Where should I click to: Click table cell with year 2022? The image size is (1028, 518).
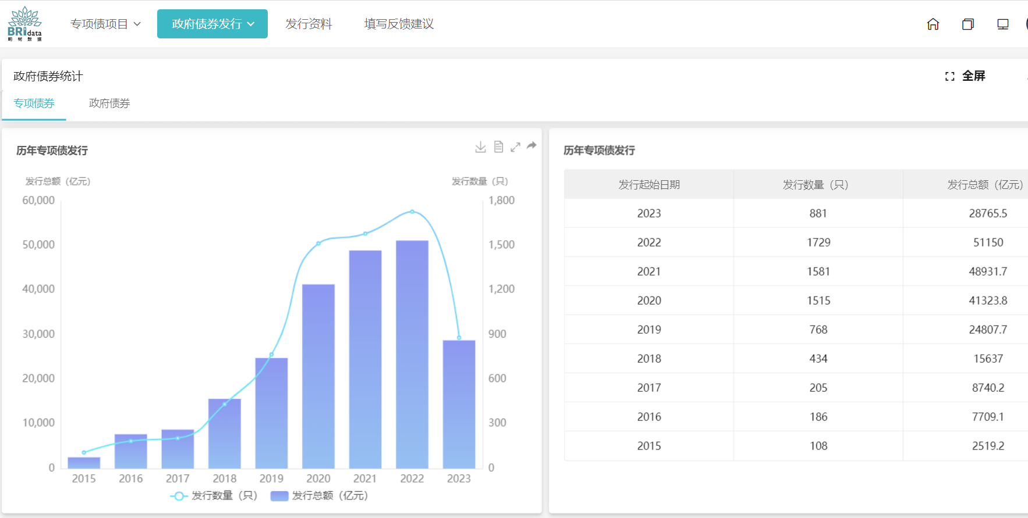649,242
